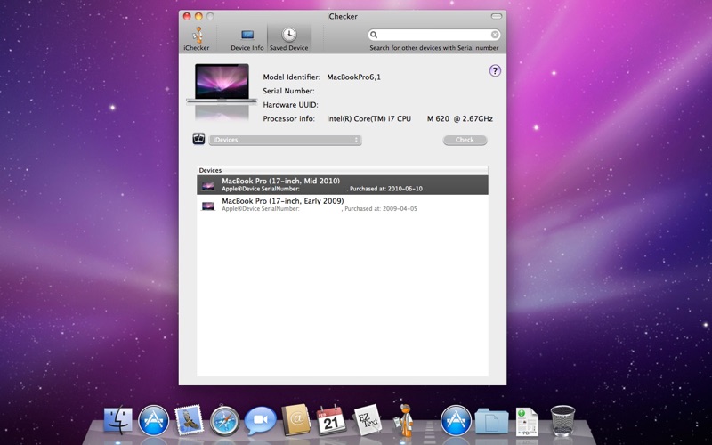The image size is (712, 445).
Task: Select MacBook Pro (17-inch, Early 2009) row
Action: (343, 205)
